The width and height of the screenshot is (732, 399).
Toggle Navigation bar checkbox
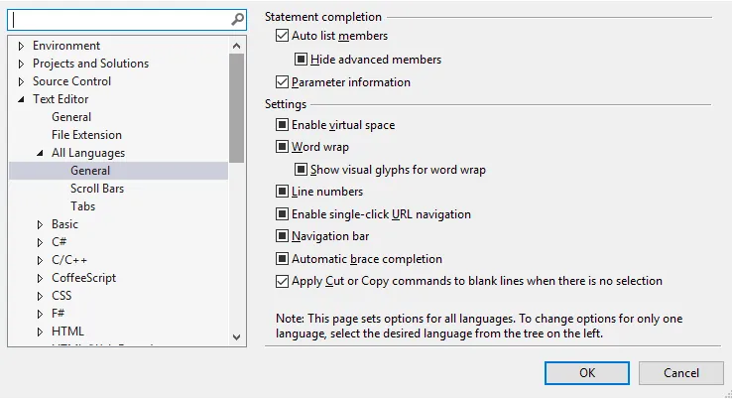pos(283,236)
